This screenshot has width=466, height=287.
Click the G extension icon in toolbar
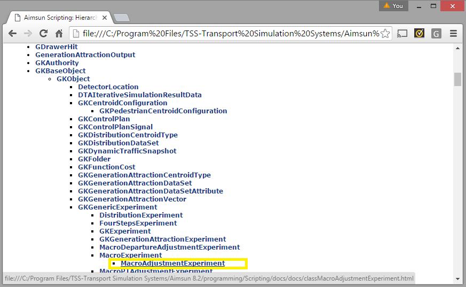click(436, 34)
